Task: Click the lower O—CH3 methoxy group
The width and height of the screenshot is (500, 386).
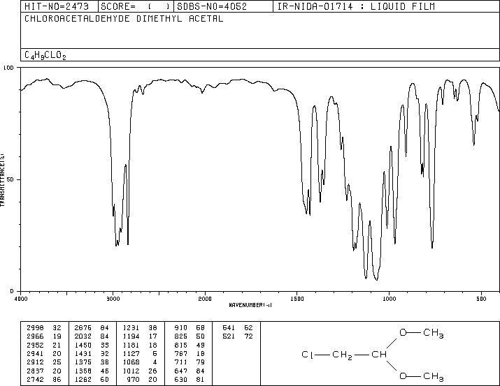Action: tap(421, 377)
